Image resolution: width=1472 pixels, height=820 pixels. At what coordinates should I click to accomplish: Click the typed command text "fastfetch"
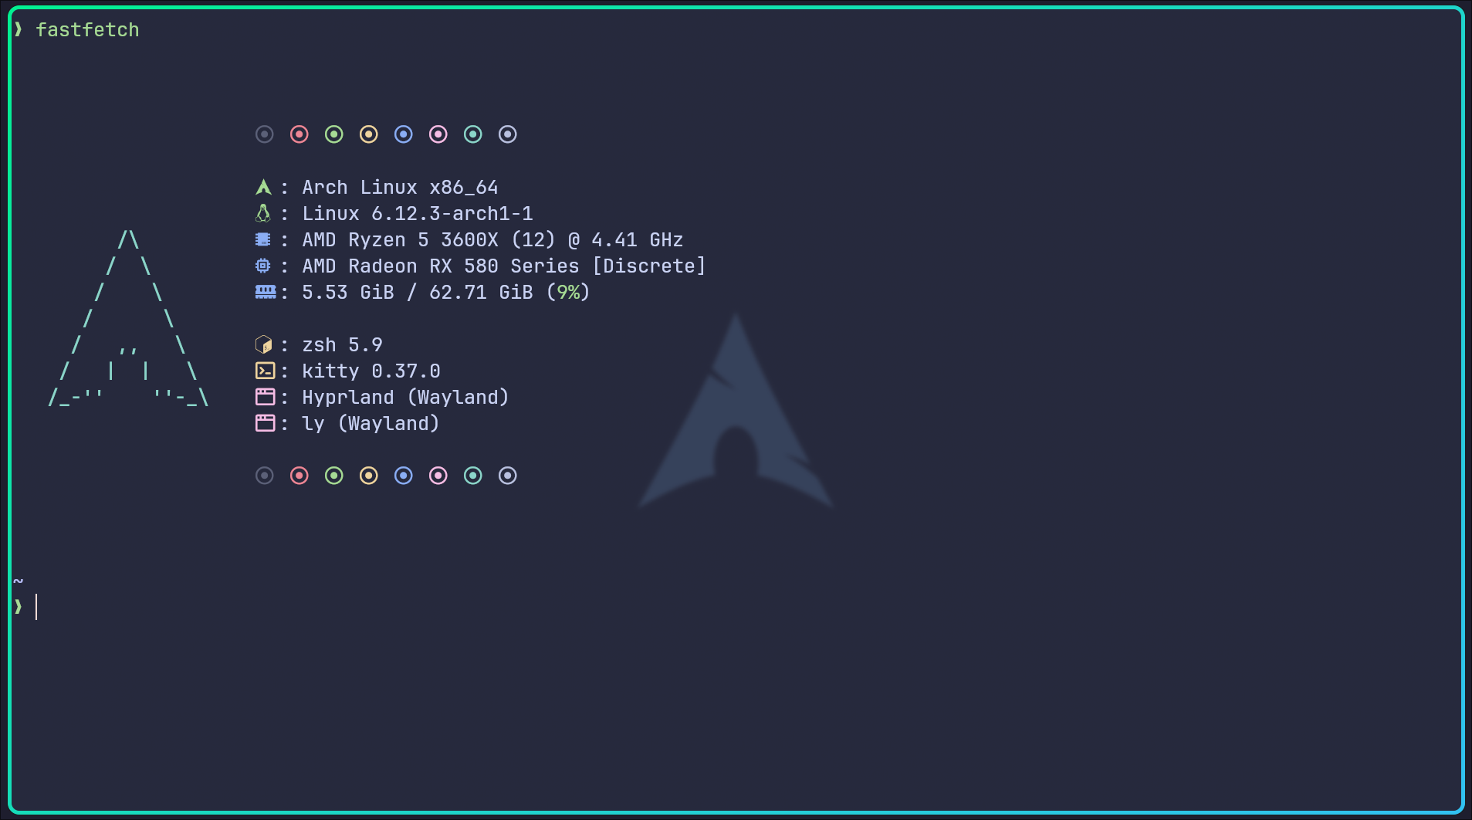[x=87, y=29]
